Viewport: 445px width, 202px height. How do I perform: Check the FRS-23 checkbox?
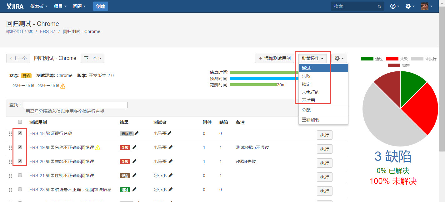(20, 189)
